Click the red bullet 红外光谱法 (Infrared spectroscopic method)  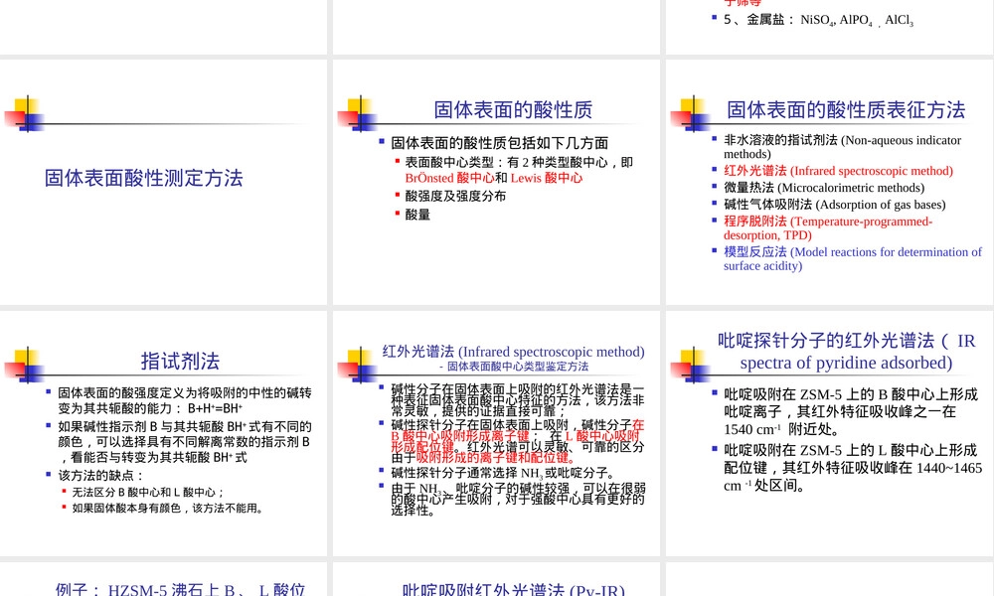[838, 171]
